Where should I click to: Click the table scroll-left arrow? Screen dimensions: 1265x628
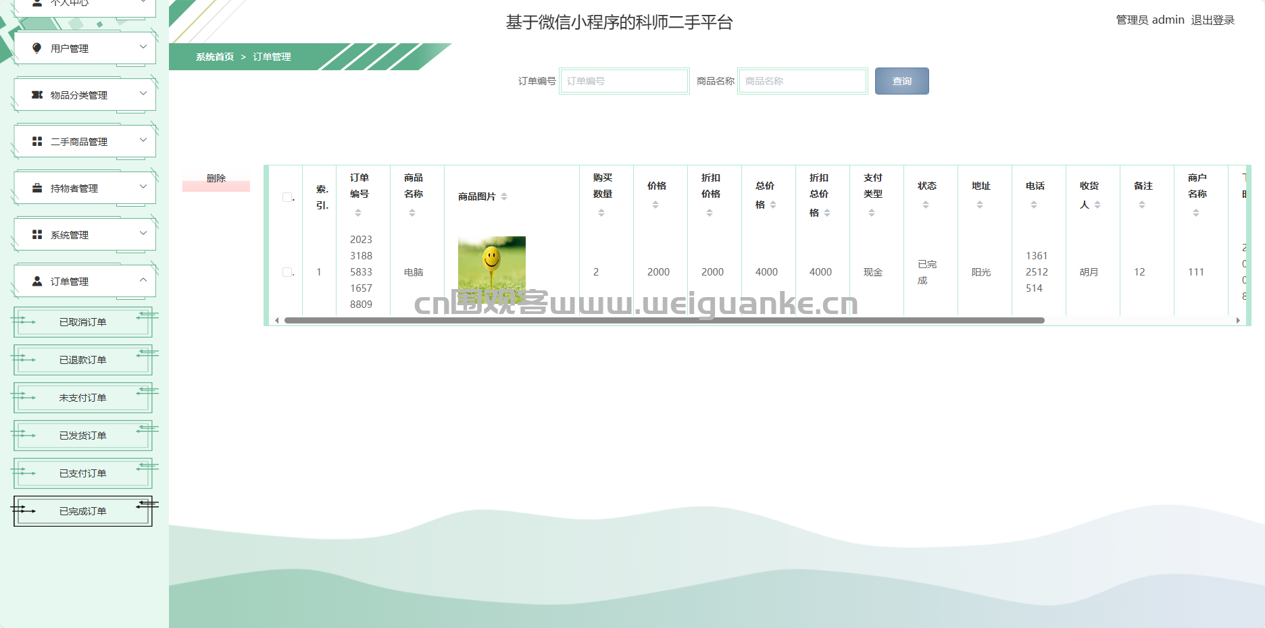point(276,320)
